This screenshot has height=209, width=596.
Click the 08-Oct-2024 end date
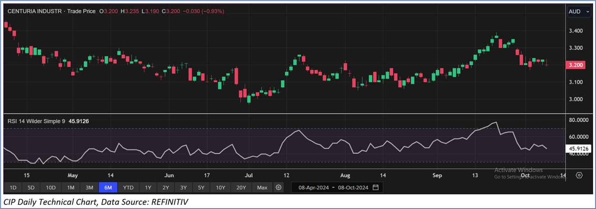pos(353,187)
